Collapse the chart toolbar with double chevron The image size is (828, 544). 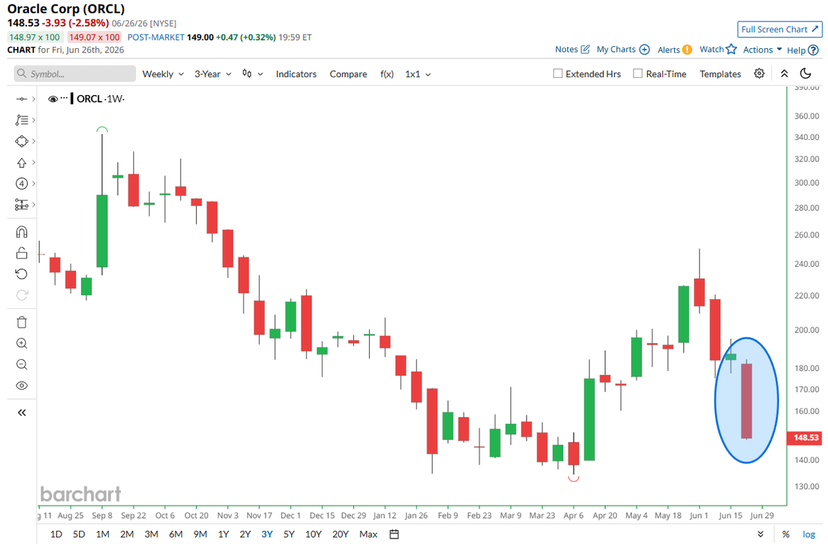click(784, 74)
